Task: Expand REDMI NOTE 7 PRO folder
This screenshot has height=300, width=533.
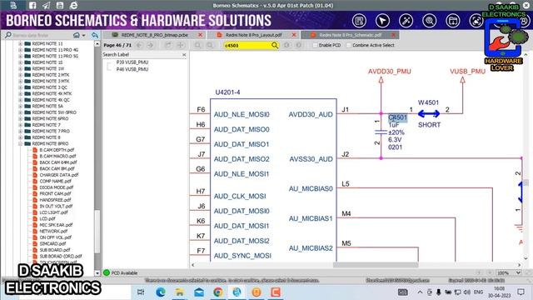Action: point(20,131)
